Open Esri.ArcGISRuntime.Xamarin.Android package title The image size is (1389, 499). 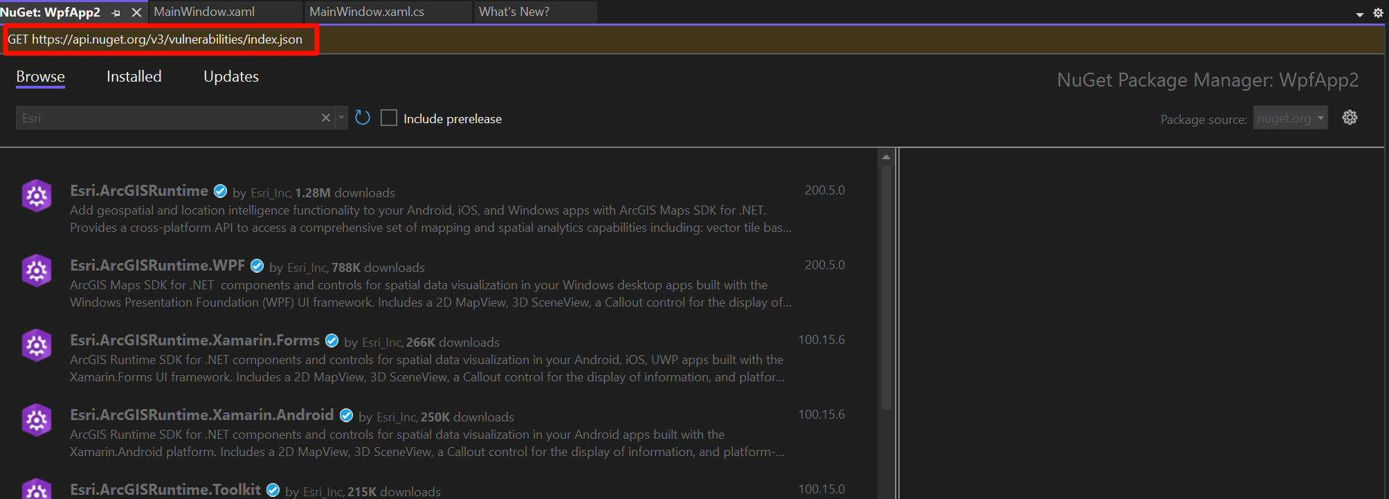201,415
